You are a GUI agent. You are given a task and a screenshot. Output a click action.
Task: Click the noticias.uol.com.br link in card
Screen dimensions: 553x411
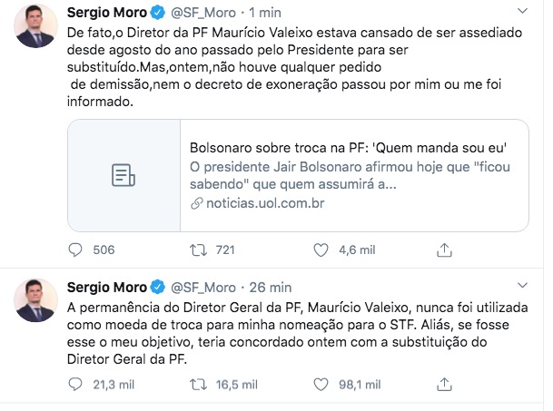[262, 203]
